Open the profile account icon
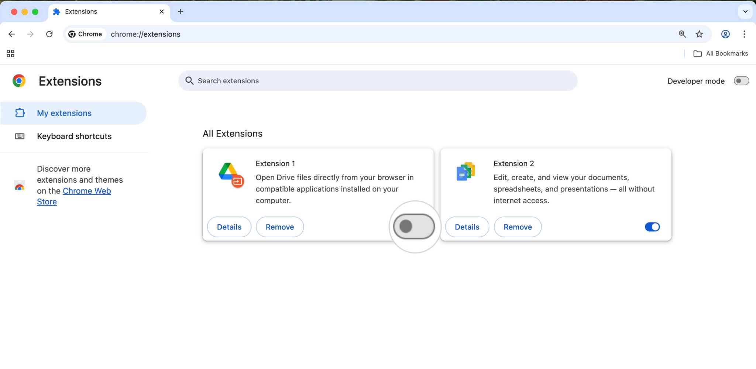756x369 pixels. pos(725,34)
